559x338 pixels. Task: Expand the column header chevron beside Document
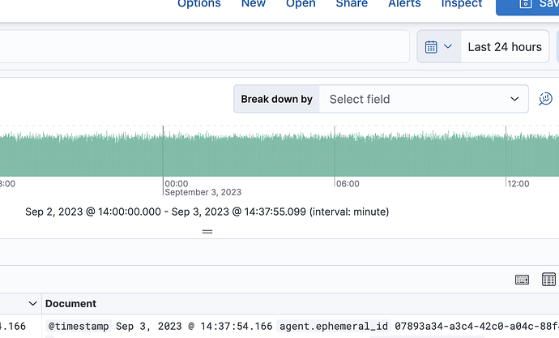(x=32, y=303)
